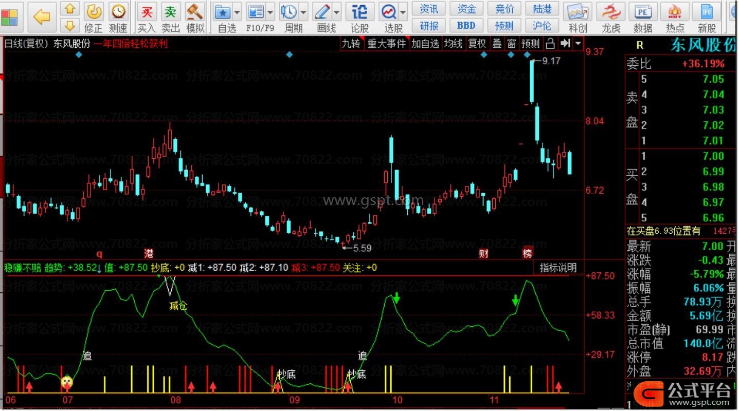Click 加自选 to add to watchlist
Screen dimensions: 739x411
point(425,44)
